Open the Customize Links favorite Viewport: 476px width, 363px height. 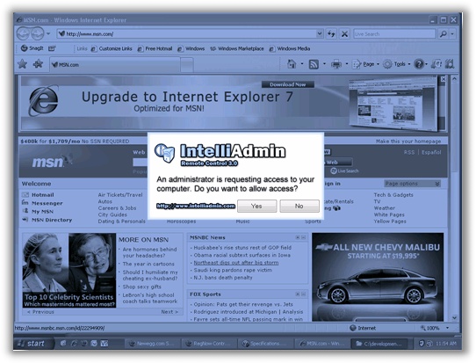point(112,48)
